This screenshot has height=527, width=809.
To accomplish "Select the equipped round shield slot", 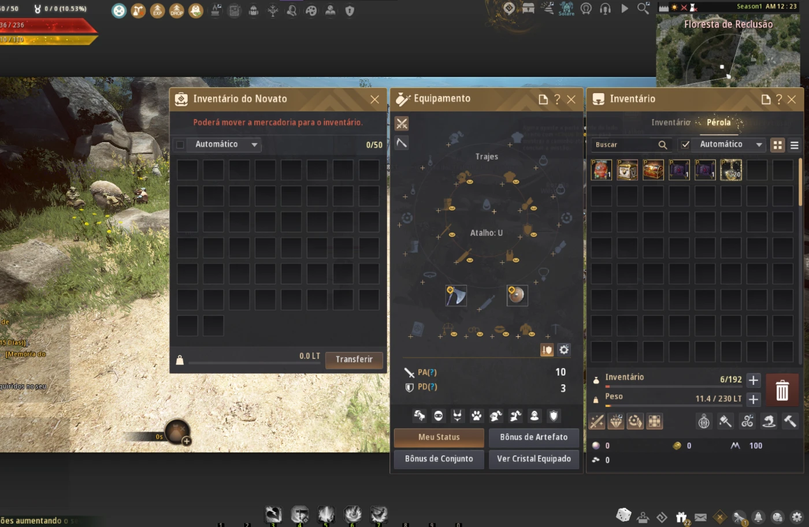I will 517,295.
